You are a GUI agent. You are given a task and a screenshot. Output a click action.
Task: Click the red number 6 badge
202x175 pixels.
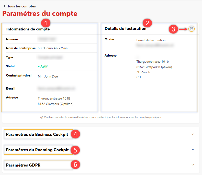[75, 165]
